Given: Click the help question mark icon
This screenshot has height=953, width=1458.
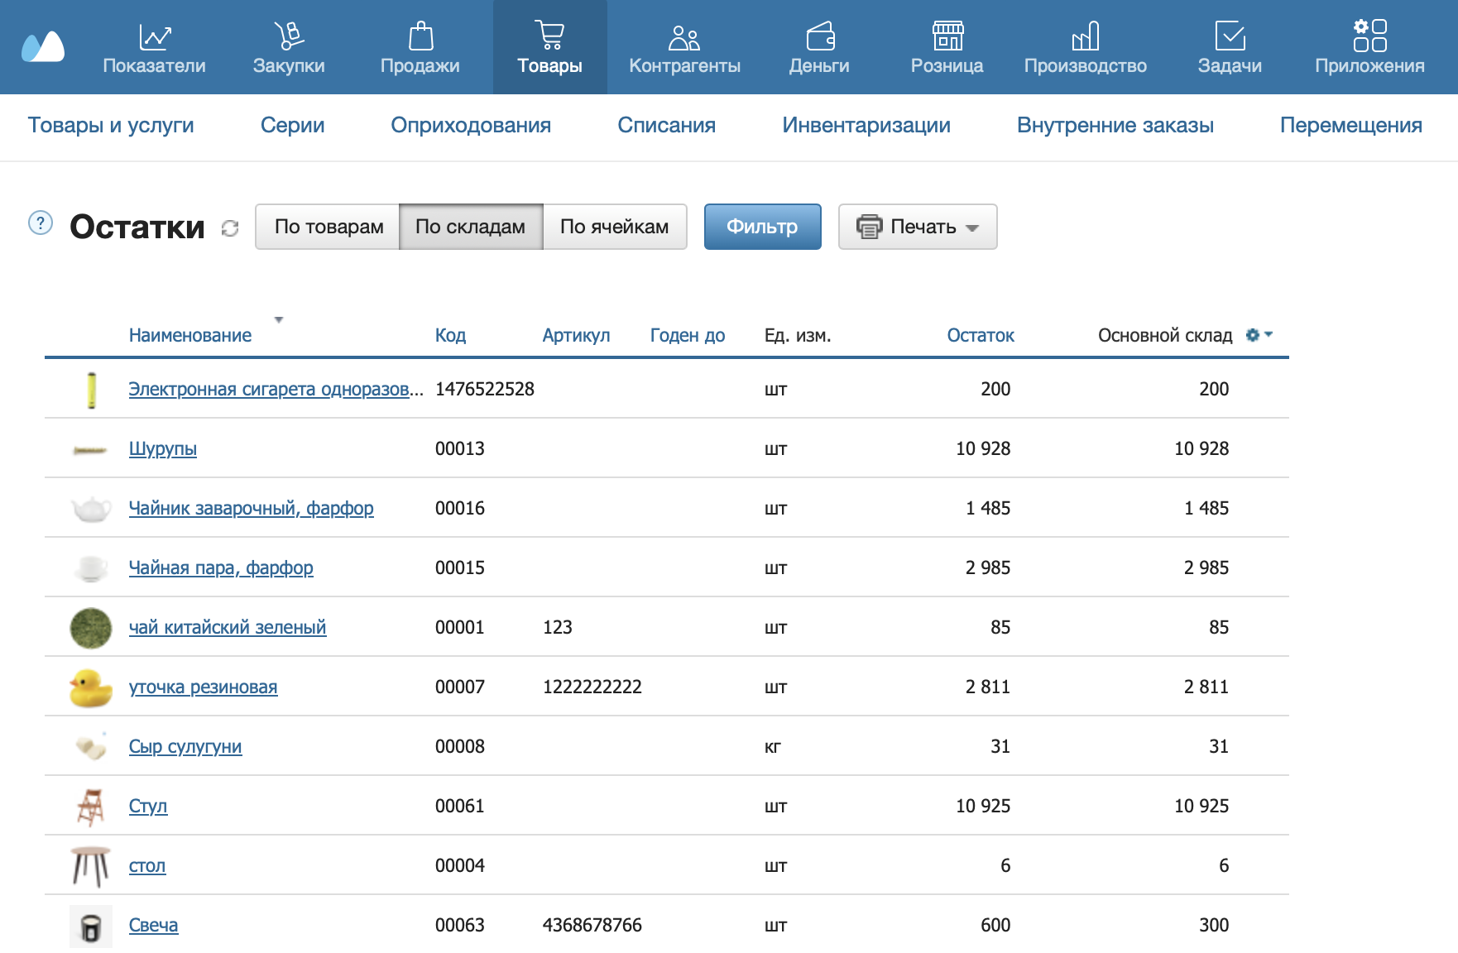Looking at the screenshot, I should (x=41, y=223).
